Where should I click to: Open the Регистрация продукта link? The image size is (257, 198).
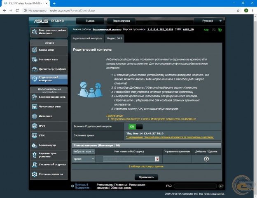[x=121, y=186]
